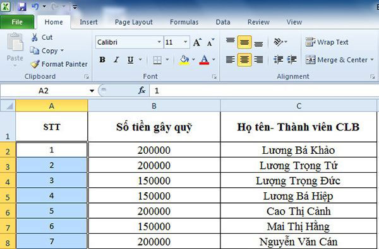Apply yellow fill color bucket
379x249 pixels.
click(x=184, y=60)
